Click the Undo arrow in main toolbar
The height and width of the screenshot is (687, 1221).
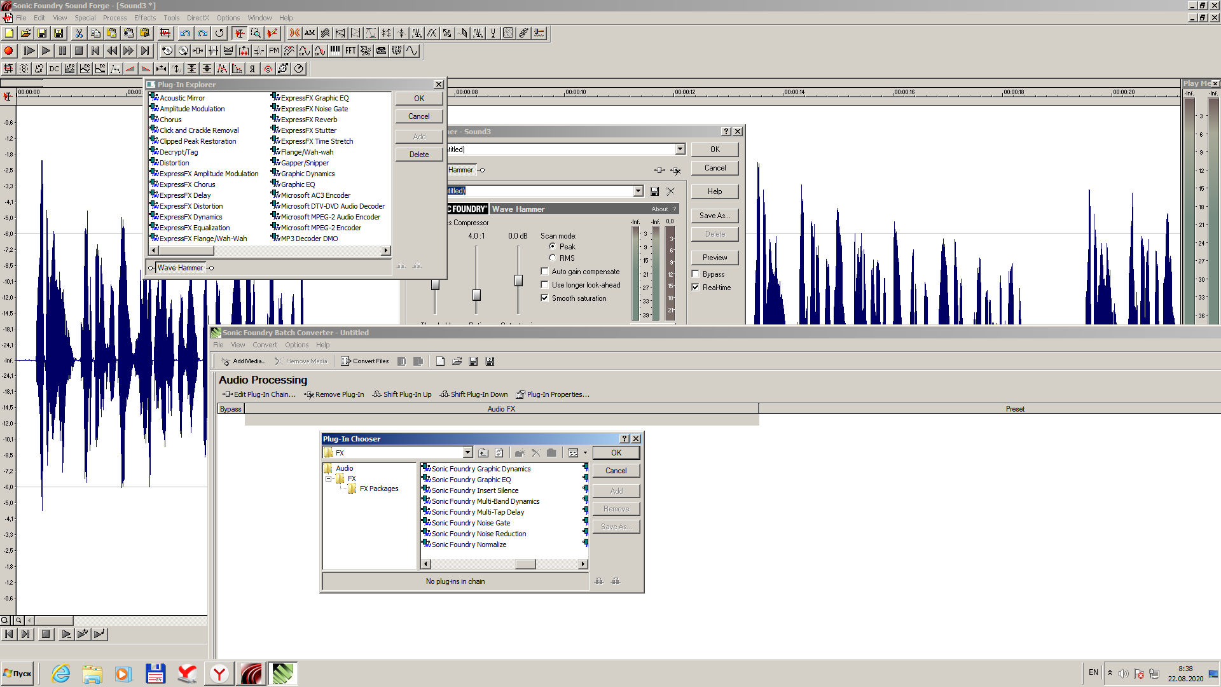click(185, 33)
